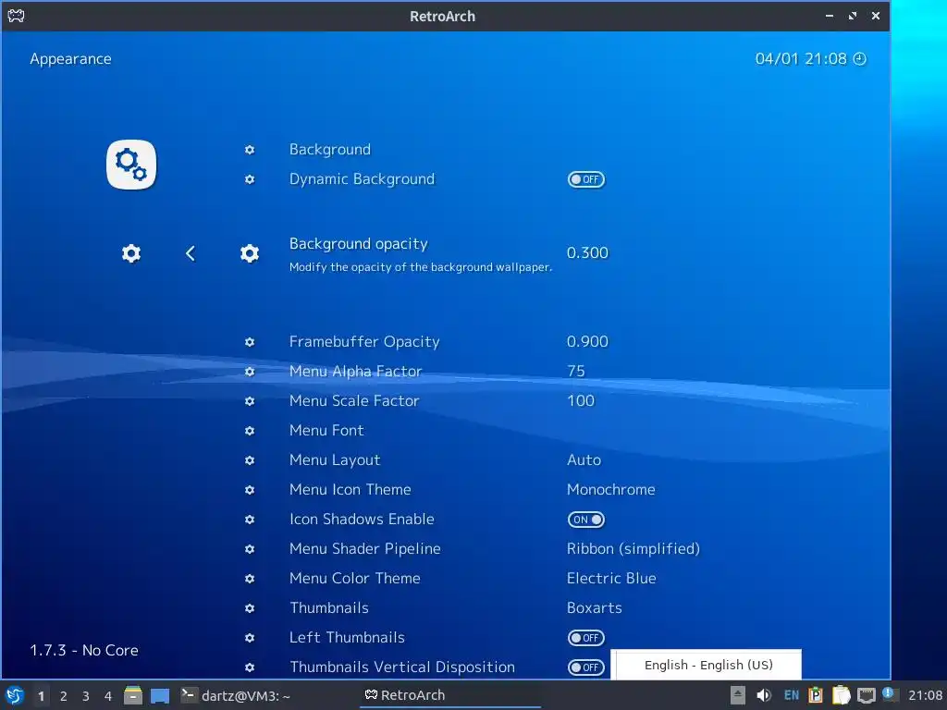Click the large Settings gears icon
Screen dimensions: 947x710
coord(131,165)
